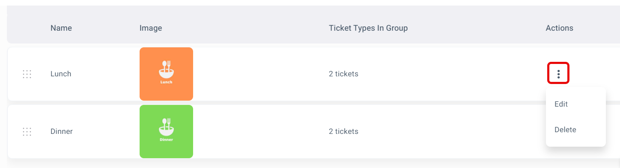Select the Lunch group name
The height and width of the screenshot is (168, 620).
61,74
